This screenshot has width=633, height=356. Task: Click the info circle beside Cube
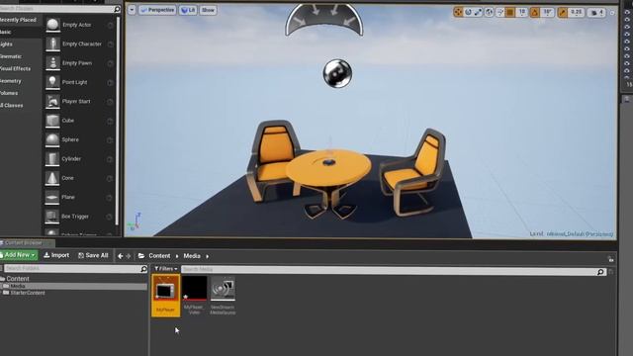pos(110,121)
